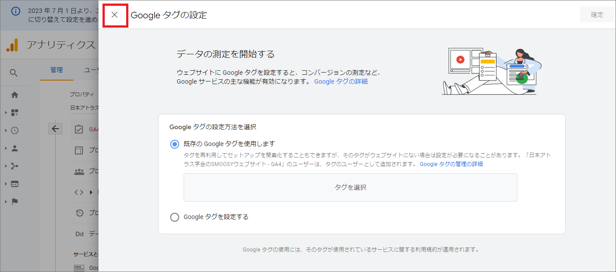Viewport: 616px width, 272px height.
Task: Open Google タグの管理の詳細 link
Action: pos(451,164)
